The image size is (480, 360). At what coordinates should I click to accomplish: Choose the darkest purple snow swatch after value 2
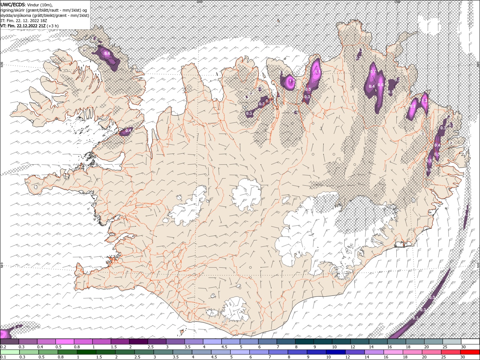point(138,342)
